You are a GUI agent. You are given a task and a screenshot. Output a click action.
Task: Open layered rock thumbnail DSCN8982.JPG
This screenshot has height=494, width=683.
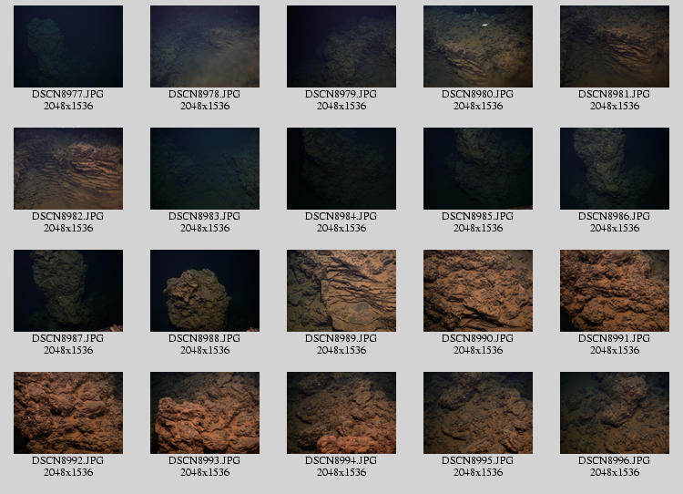coord(68,169)
